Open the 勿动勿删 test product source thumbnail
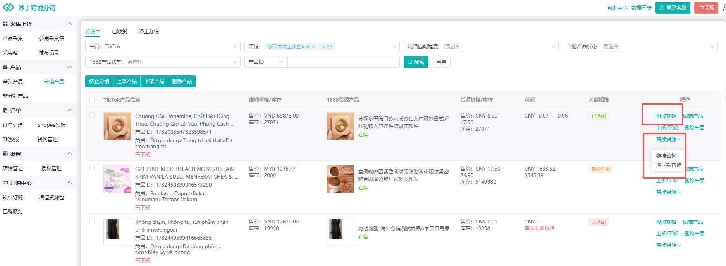Image resolution: width=726 pixels, height=266 pixels. click(341, 232)
